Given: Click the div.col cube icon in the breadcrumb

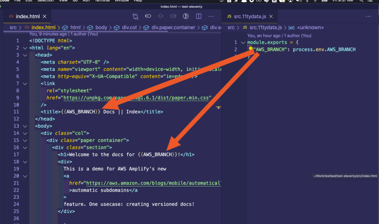Looking at the screenshot, I should point(117,28).
